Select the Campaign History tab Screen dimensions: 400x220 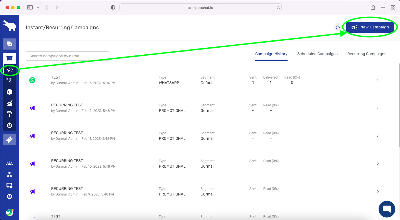click(271, 54)
